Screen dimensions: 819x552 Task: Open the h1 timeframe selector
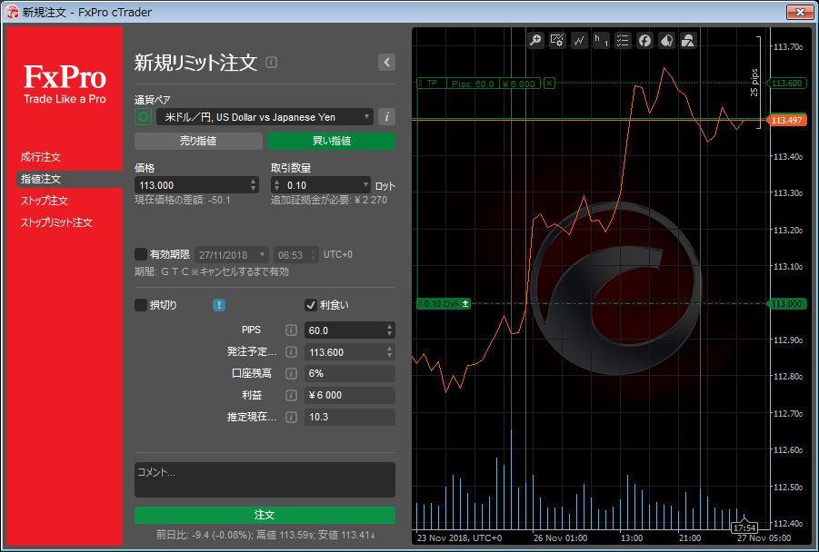601,40
